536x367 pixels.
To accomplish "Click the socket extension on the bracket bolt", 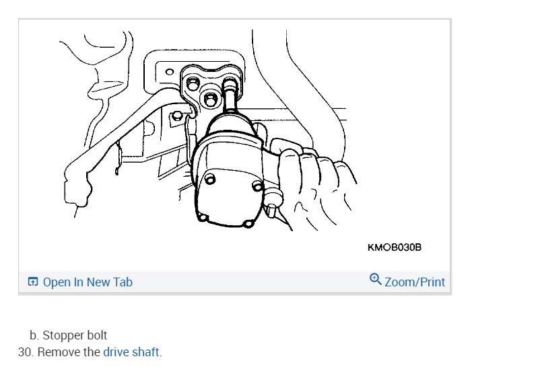I will coord(231,96).
